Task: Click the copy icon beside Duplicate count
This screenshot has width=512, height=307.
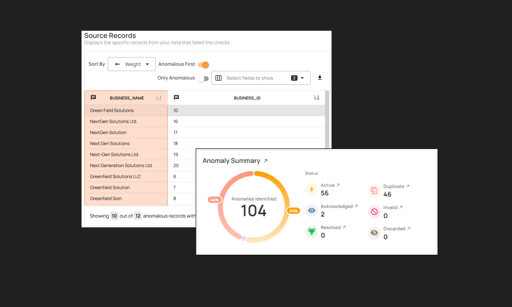Action: [374, 190]
